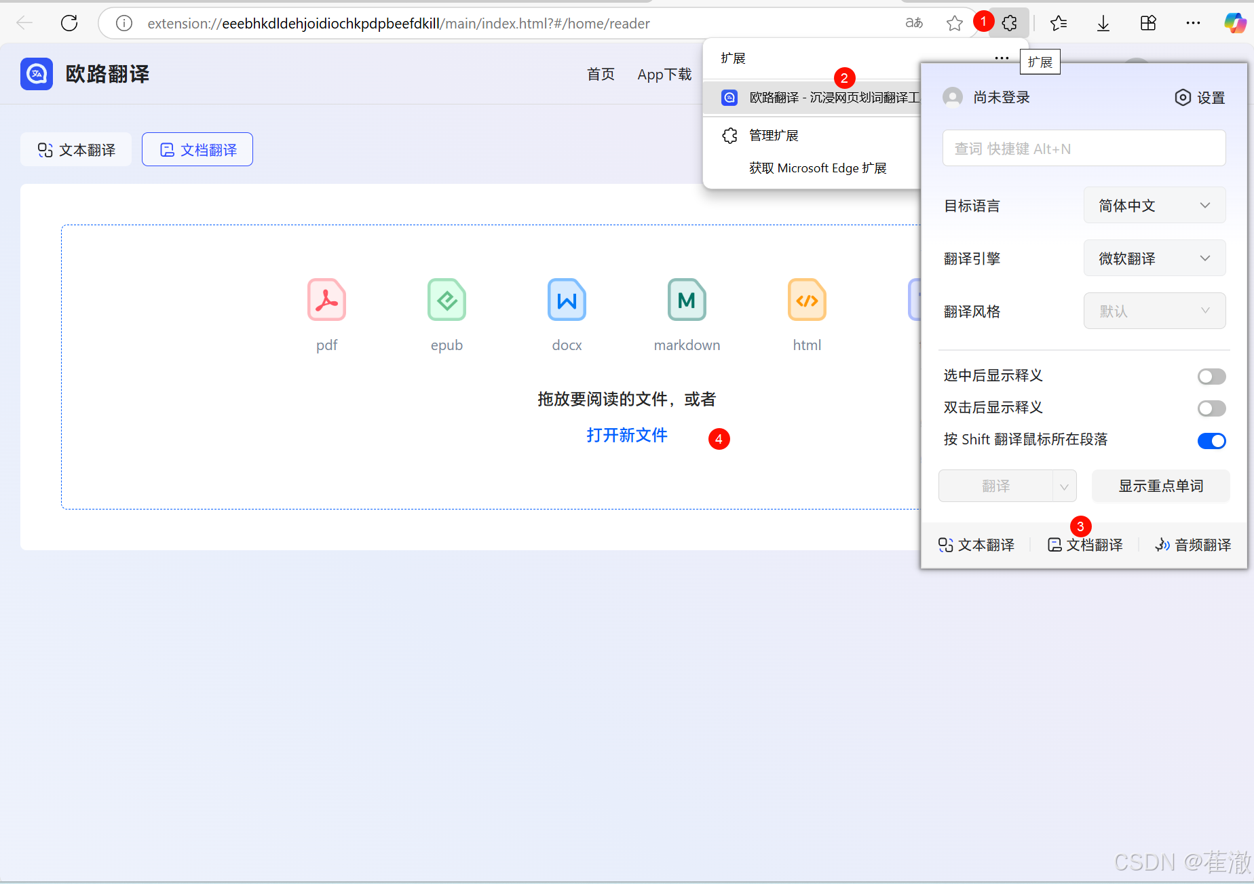1254x884 pixels.
Task: Click the 管理扩展 puzzle icon
Action: click(x=729, y=136)
